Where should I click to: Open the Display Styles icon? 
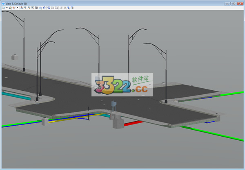(10, 8)
